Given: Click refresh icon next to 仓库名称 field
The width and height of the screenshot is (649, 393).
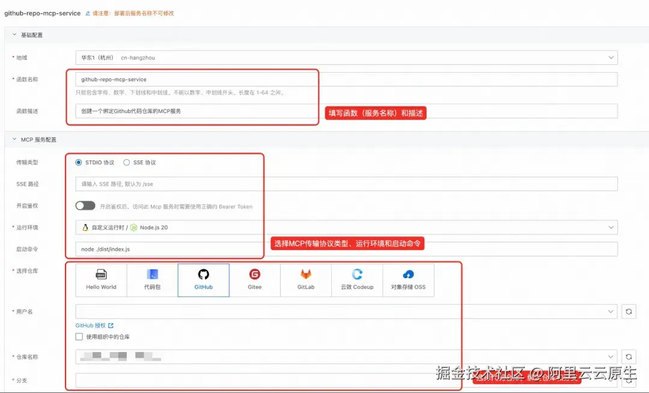Looking at the screenshot, I should tap(629, 356).
